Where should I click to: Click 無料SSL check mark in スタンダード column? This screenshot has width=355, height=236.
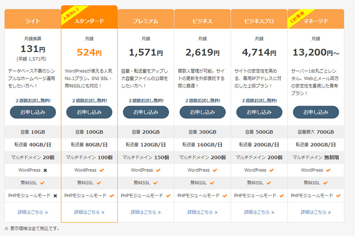pos(99,183)
